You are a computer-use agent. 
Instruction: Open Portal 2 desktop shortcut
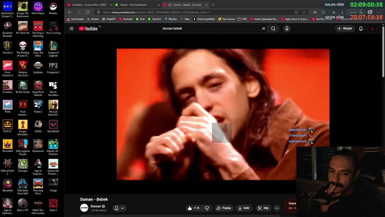point(38,107)
